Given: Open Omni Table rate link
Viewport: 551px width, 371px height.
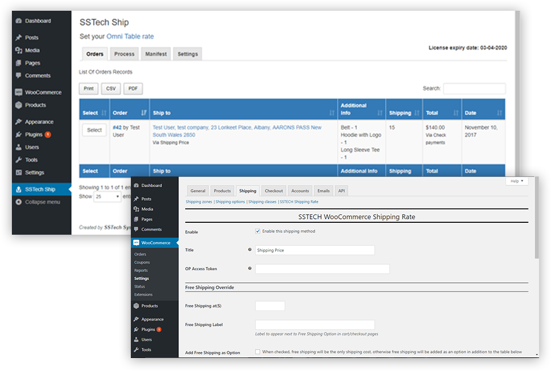Looking at the screenshot, I should [130, 36].
